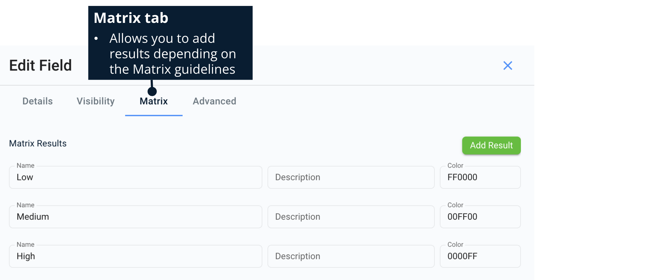Click the Edit Field dialog heading
Screen dimensions: 669x280
[x=41, y=65]
